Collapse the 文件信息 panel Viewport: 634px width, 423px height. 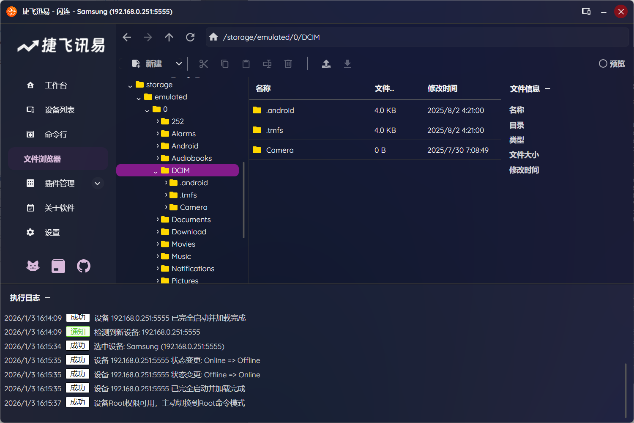click(548, 88)
